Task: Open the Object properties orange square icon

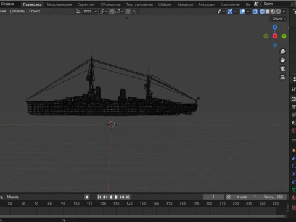Action: pos(294,150)
